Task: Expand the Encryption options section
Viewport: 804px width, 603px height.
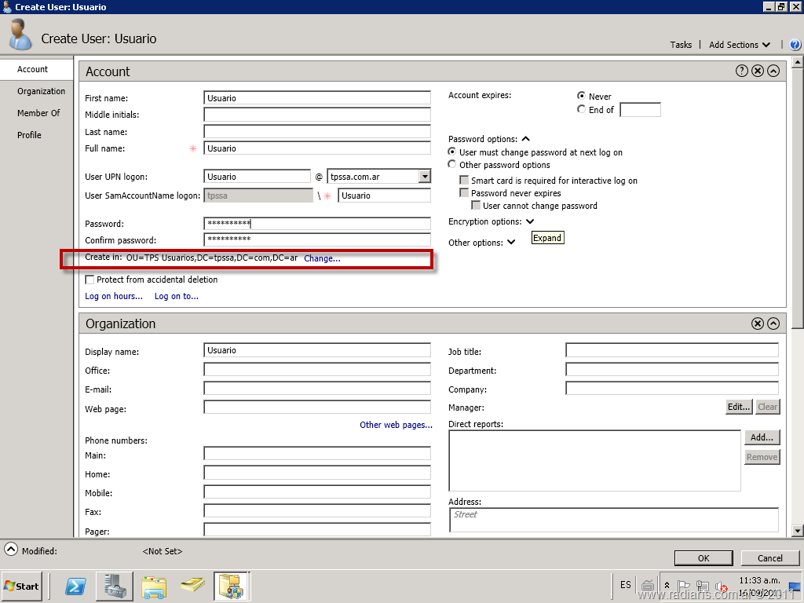Action: tap(530, 222)
